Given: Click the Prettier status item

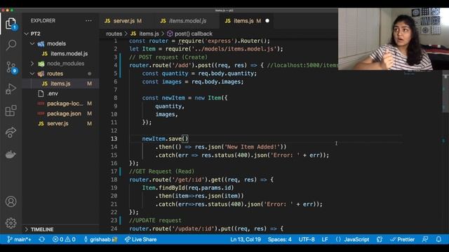Looking at the screenshot, I should 402,239.
